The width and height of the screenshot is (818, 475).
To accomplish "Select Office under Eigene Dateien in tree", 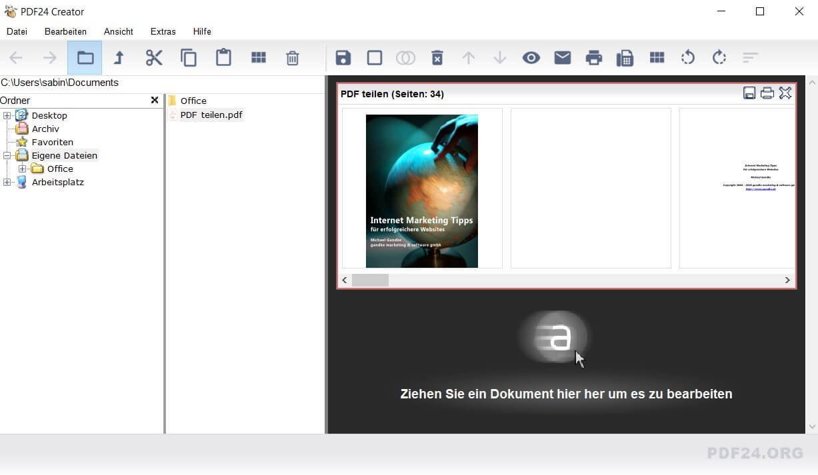I will pos(60,169).
